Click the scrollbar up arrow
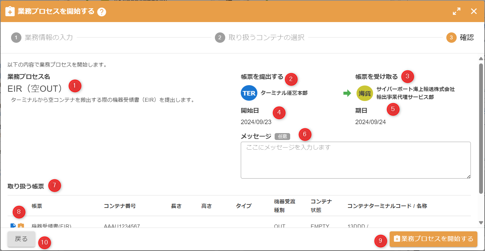The image size is (485, 251). pyautogui.click(x=481, y=59)
